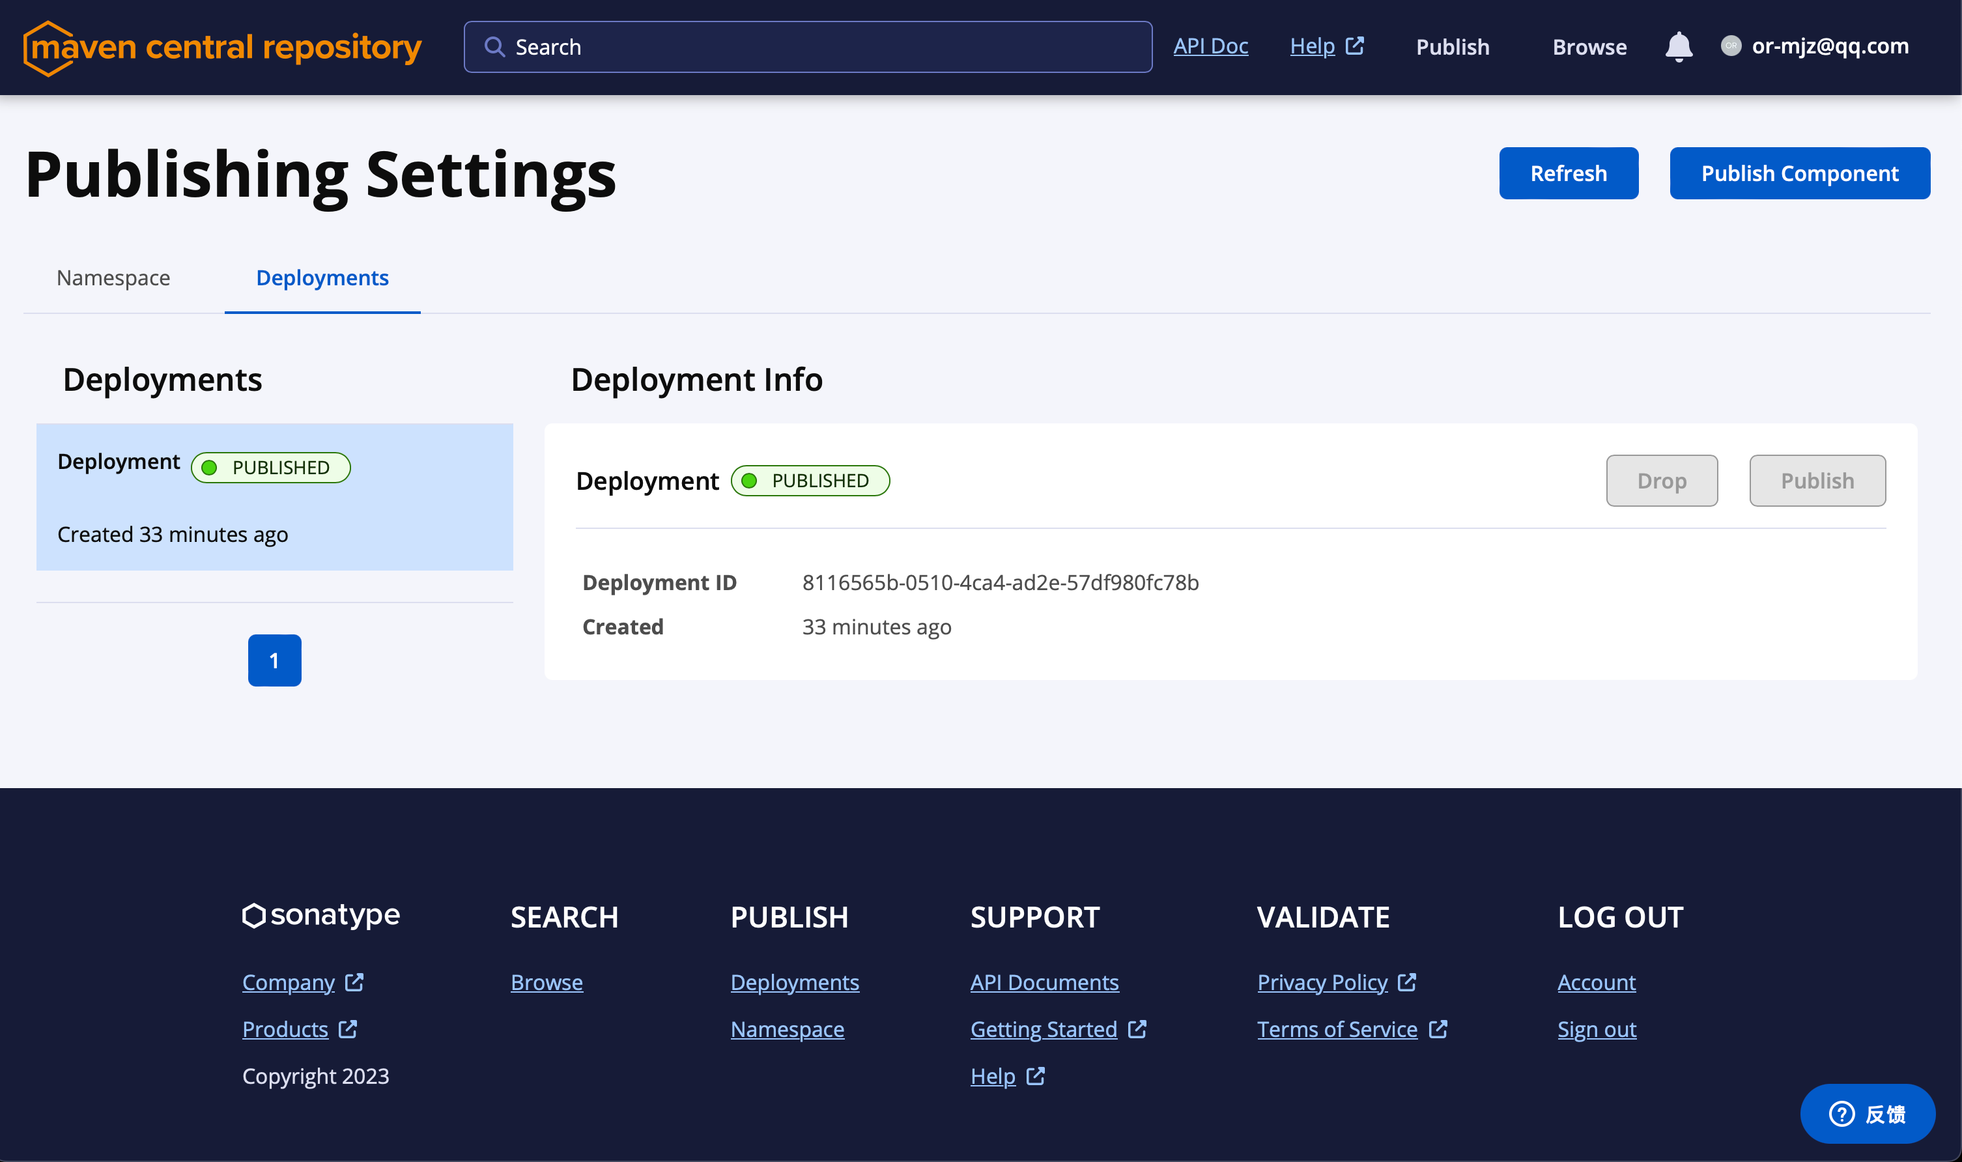
Task: Click the Refresh button
Action: (1569, 173)
